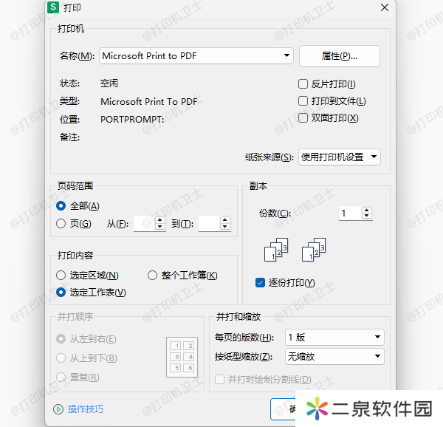This screenshot has width=443, height=427.
Task: Decrease the From page value
Action: pyautogui.click(x=160, y=227)
